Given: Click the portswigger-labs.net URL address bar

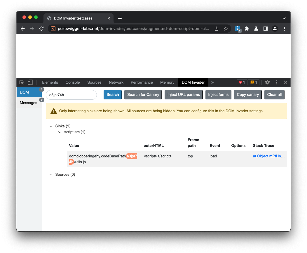Looking at the screenshot, I should (133, 29).
